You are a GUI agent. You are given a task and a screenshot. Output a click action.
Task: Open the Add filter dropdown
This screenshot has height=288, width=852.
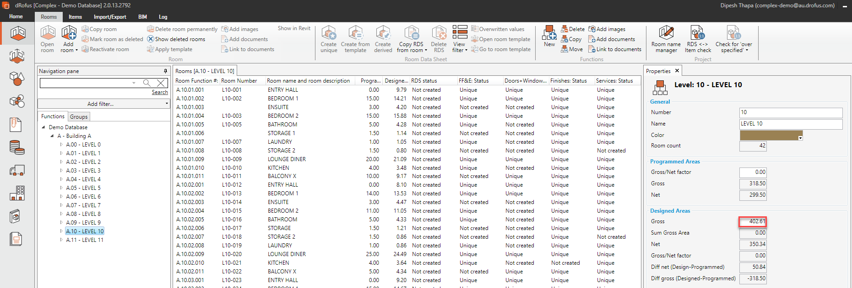point(103,104)
